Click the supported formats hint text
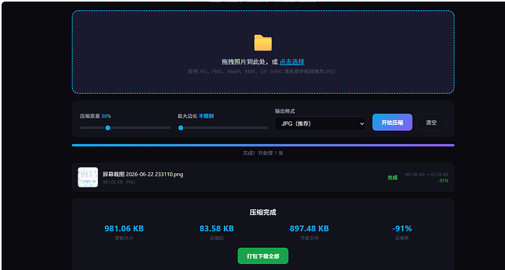 pos(263,72)
